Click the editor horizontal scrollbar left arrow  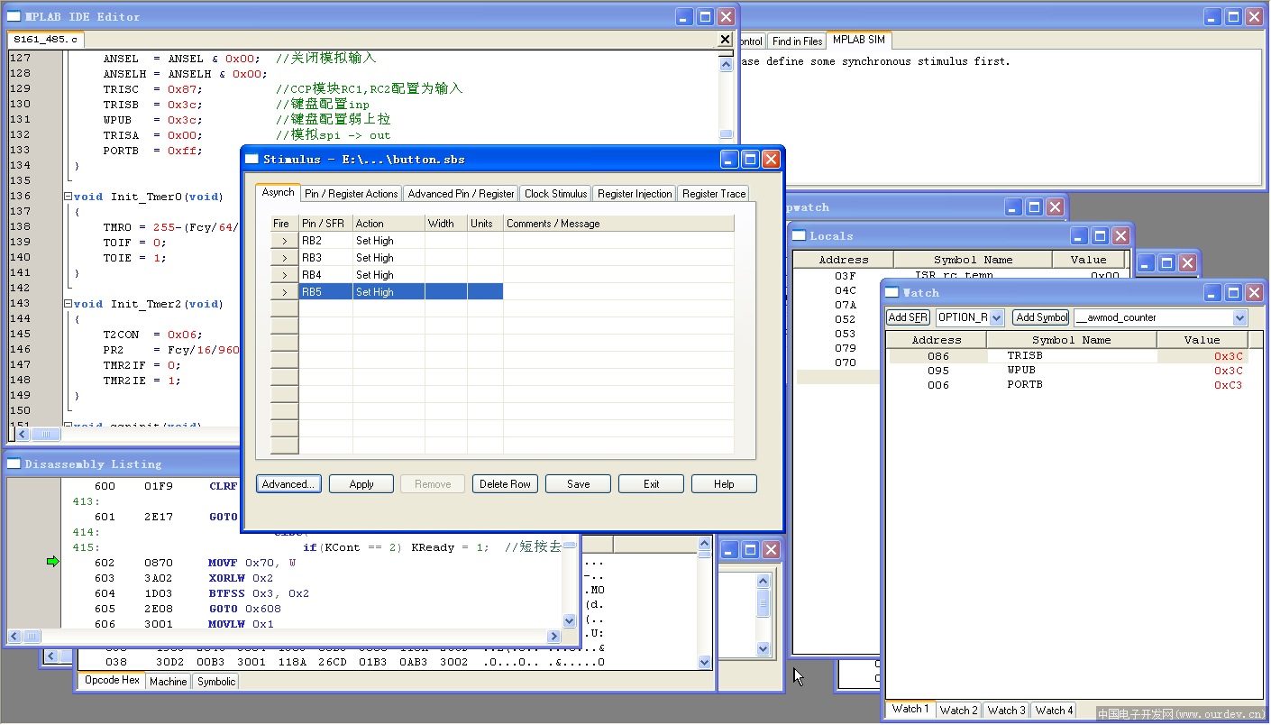(22, 434)
